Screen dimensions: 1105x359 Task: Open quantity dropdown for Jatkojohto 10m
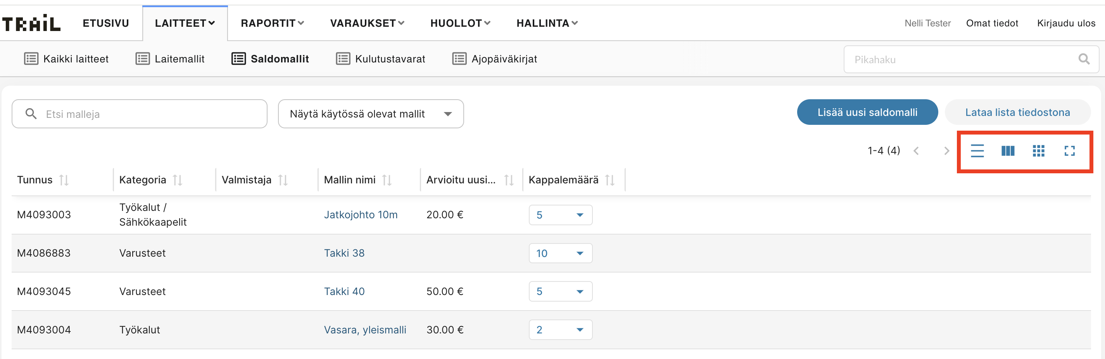pos(560,215)
